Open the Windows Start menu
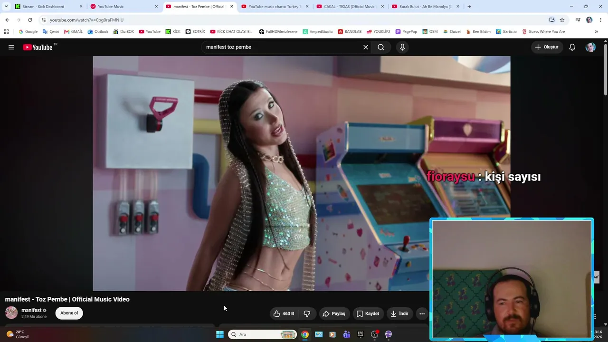The image size is (608, 342). (x=220, y=334)
